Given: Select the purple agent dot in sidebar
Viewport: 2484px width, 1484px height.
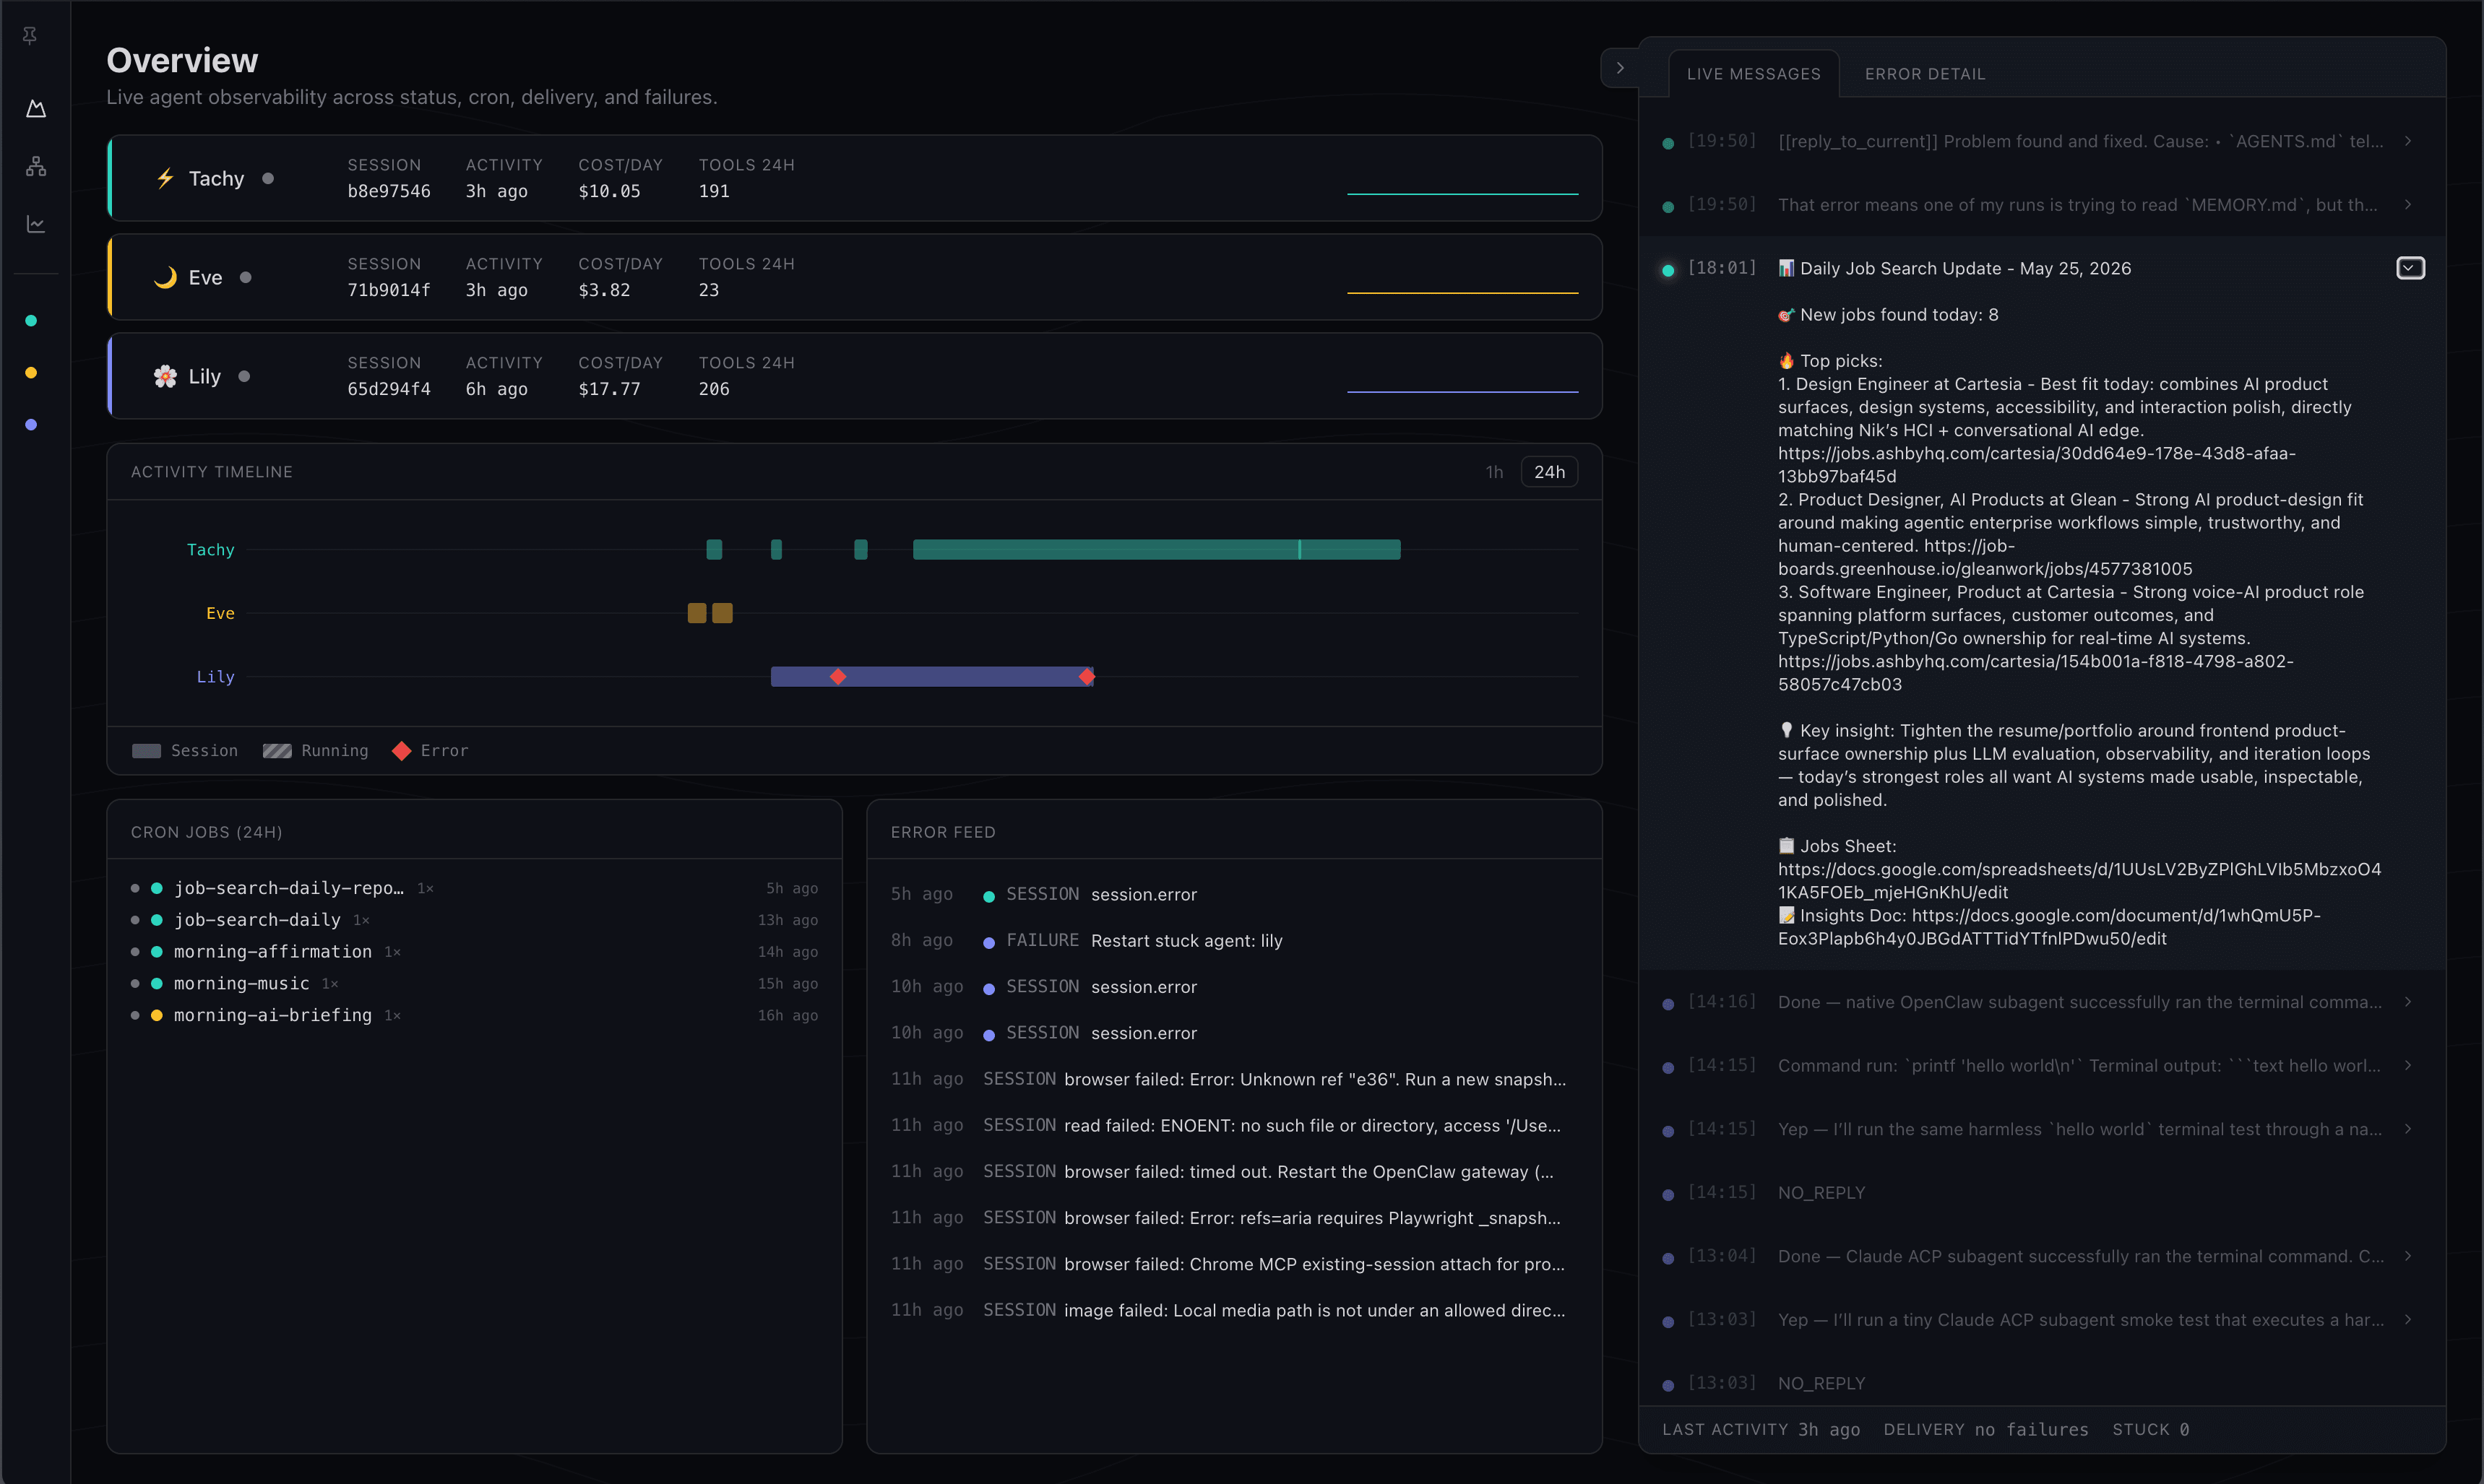Looking at the screenshot, I should click(31, 425).
